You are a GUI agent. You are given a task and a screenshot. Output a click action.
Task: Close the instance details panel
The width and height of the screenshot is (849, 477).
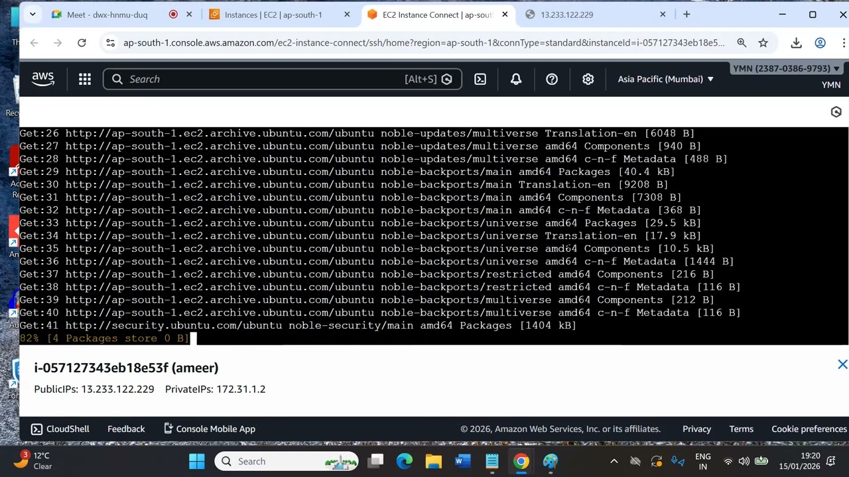click(x=842, y=364)
